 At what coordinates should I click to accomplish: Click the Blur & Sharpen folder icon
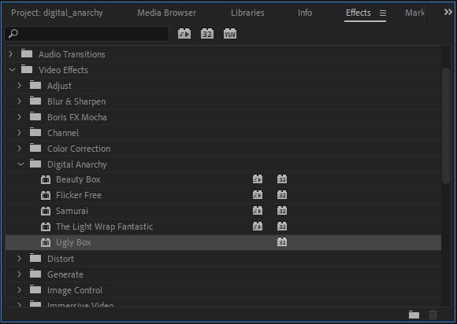[x=35, y=101]
